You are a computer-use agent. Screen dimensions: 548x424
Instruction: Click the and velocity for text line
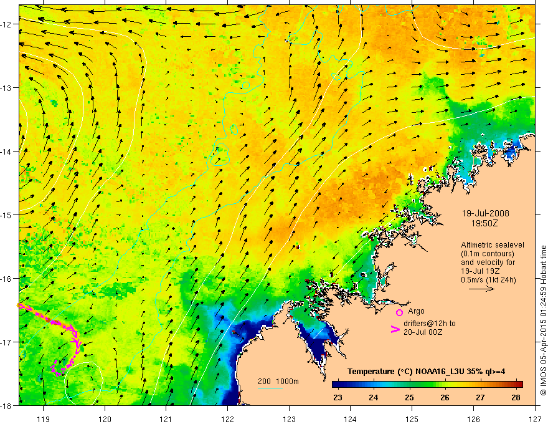(488, 263)
